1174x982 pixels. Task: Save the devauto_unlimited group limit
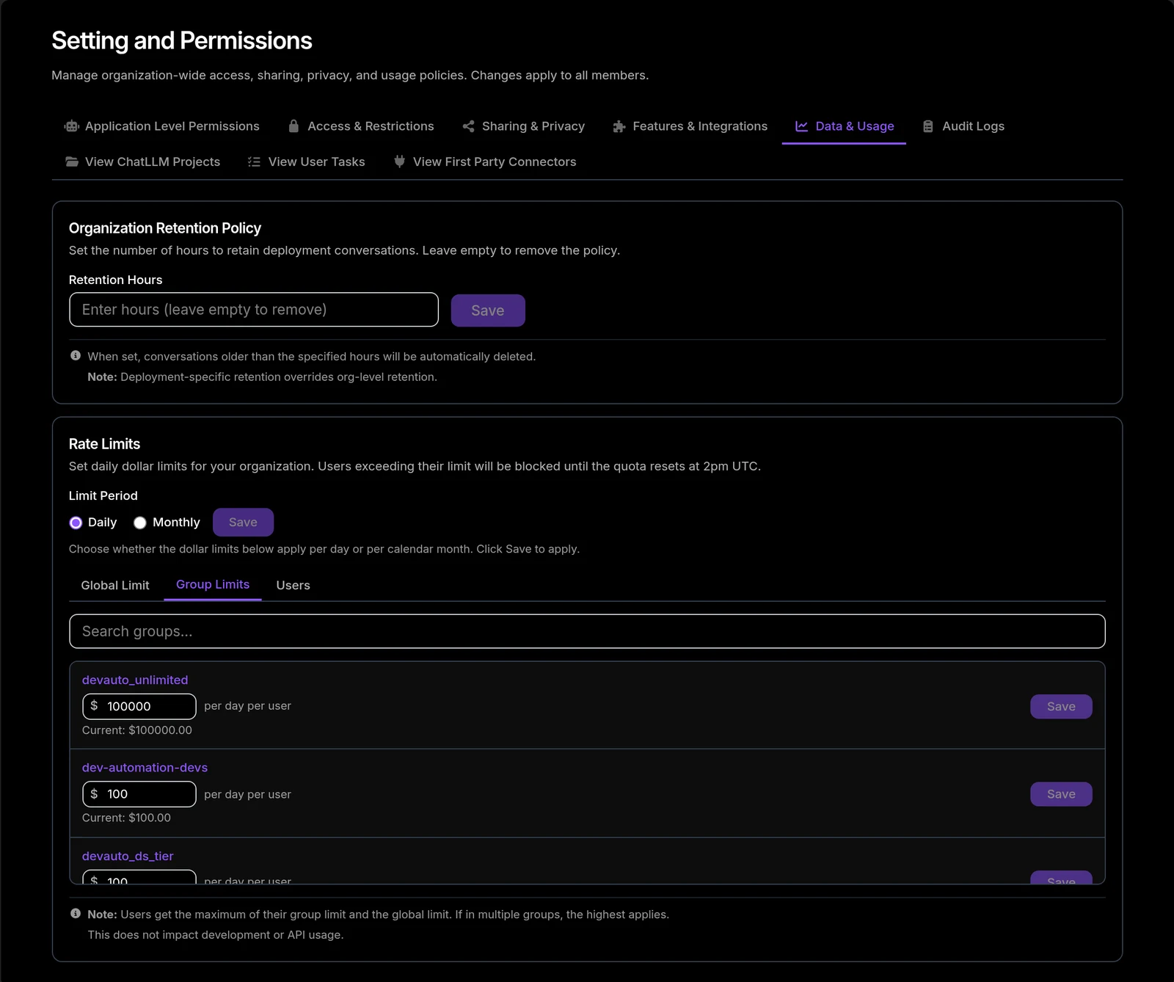(1061, 707)
